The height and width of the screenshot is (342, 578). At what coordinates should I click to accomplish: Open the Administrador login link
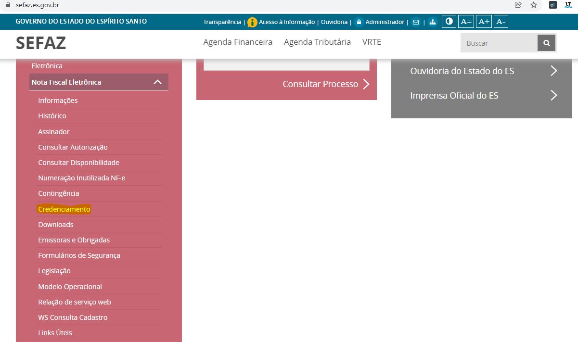point(385,22)
